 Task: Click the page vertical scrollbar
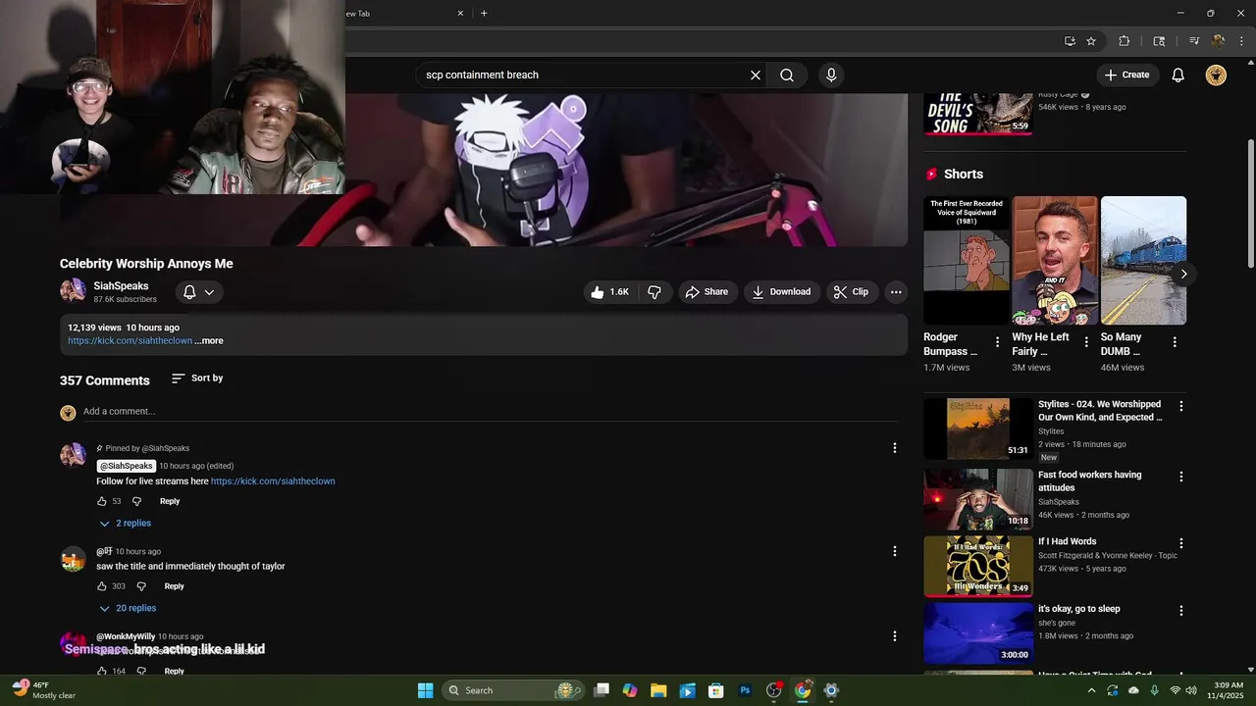[x=1250, y=203]
